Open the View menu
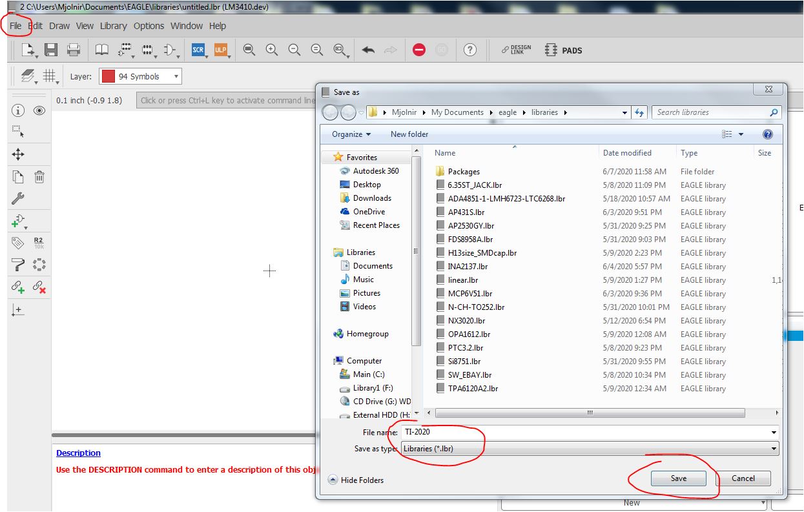The width and height of the screenshot is (804, 512). [x=85, y=26]
